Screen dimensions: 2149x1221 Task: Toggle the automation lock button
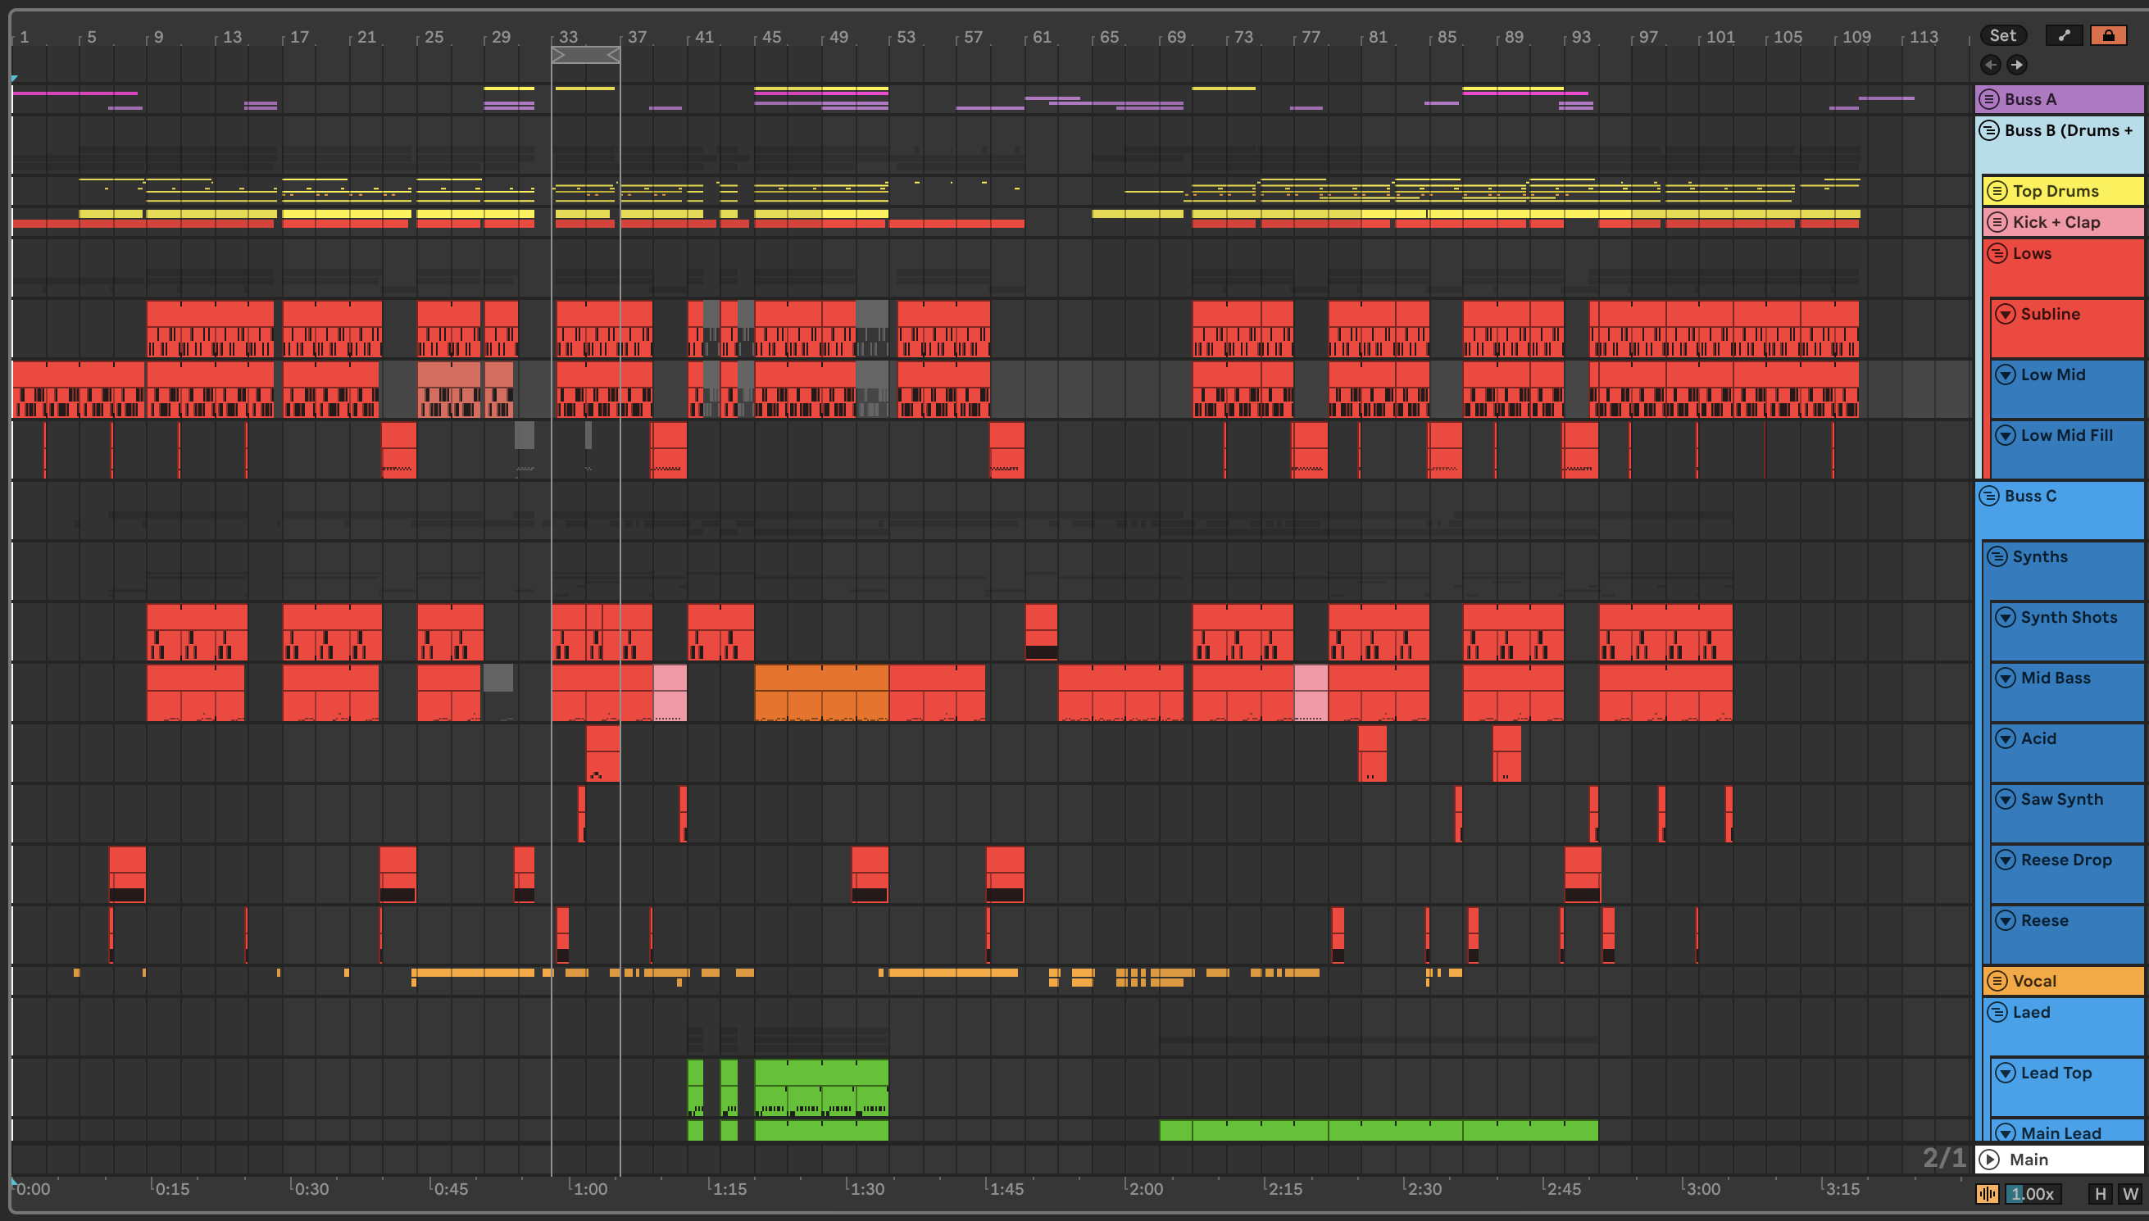pyautogui.click(x=2107, y=35)
